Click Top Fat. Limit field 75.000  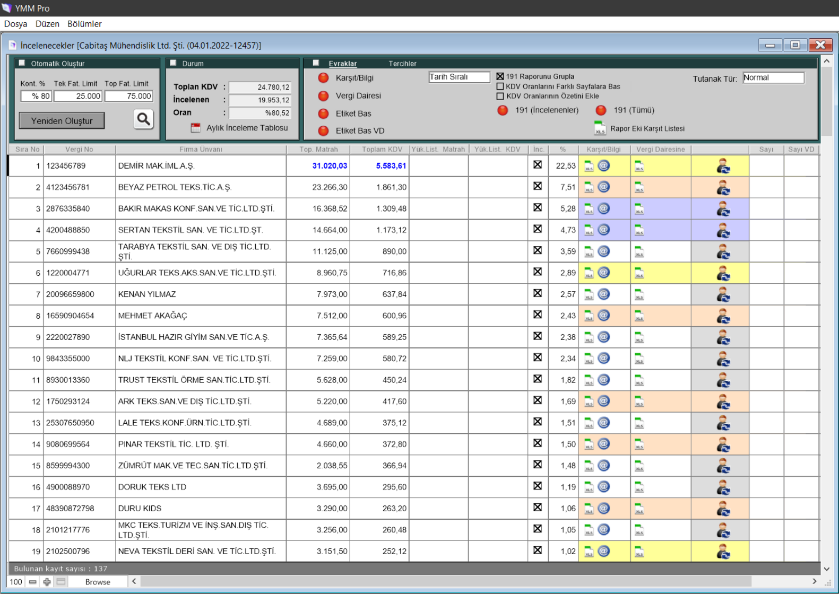click(129, 96)
